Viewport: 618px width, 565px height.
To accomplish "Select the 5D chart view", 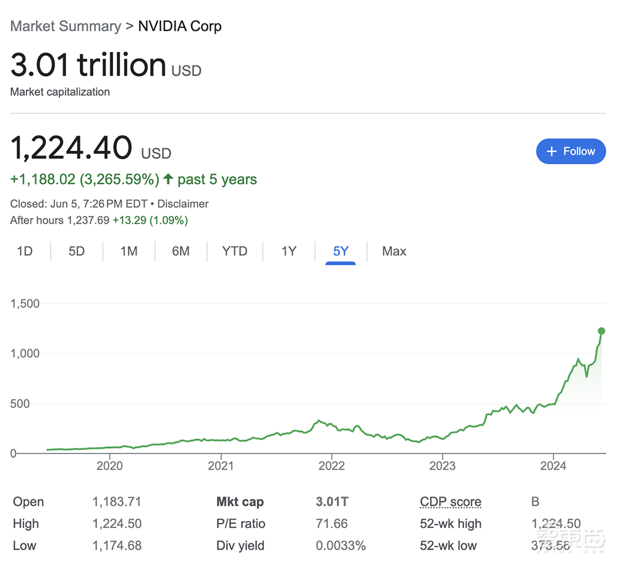I will pyautogui.click(x=76, y=251).
